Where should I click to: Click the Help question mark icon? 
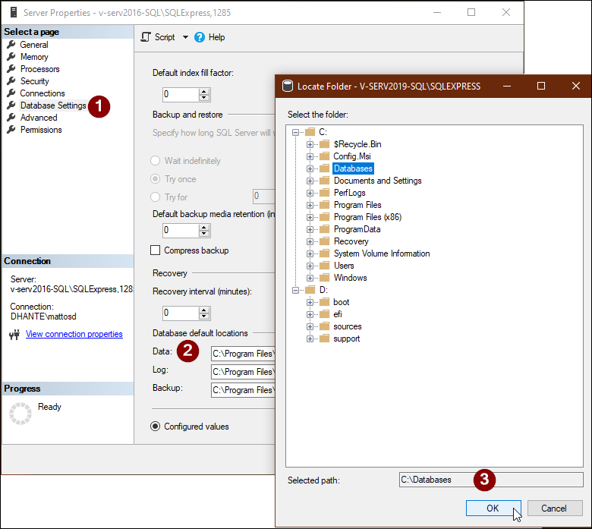200,37
